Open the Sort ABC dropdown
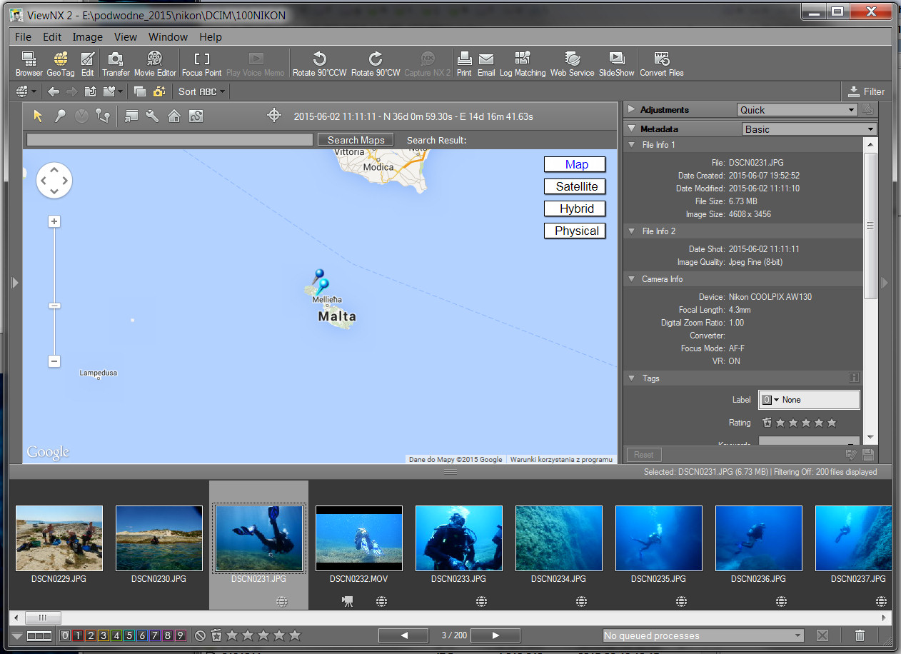This screenshot has width=901, height=654. click(201, 91)
